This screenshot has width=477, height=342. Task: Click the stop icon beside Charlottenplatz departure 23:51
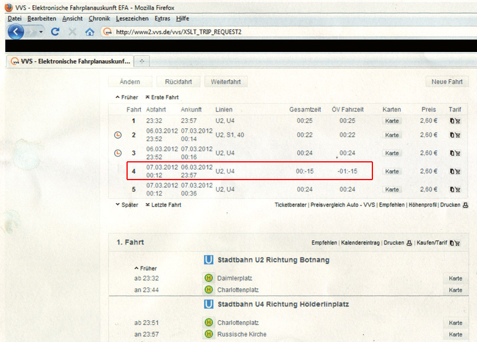[x=209, y=323]
